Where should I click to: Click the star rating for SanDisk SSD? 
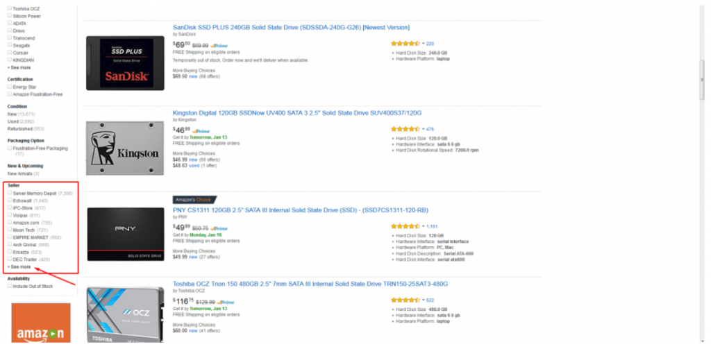[405, 44]
